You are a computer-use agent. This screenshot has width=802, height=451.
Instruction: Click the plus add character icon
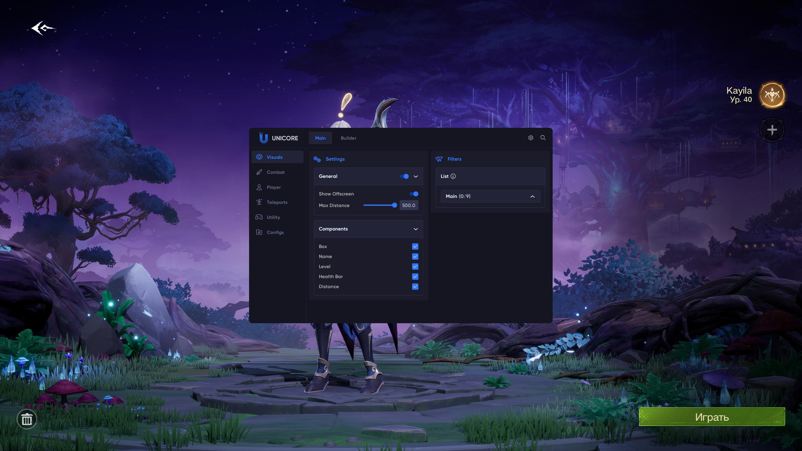pyautogui.click(x=772, y=130)
